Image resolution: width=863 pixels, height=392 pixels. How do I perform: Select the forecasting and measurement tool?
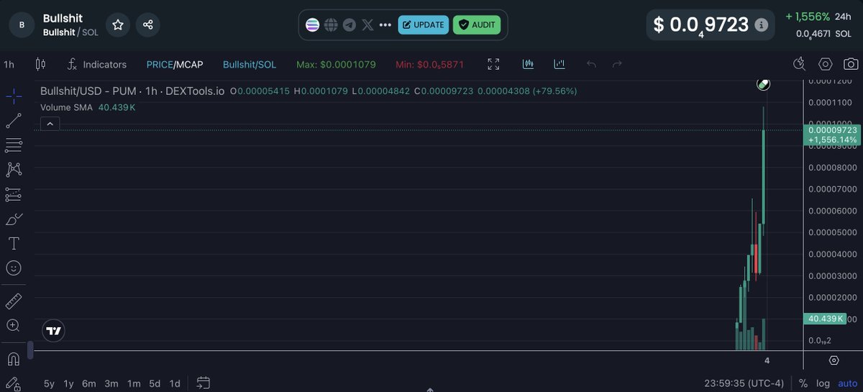pos(14,194)
